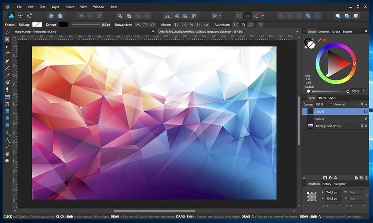373x223 pixels.
Task: Click the Pen tool in the left toolbar
Action: (x=7, y=61)
